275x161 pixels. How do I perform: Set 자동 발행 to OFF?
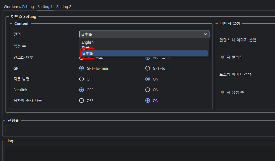[x=82, y=79]
